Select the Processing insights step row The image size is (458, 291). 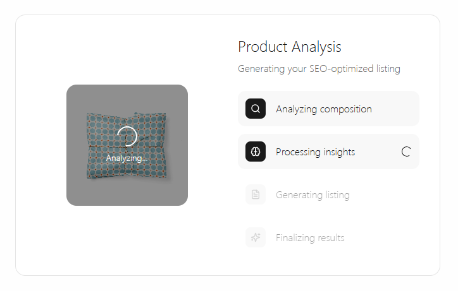pos(328,151)
